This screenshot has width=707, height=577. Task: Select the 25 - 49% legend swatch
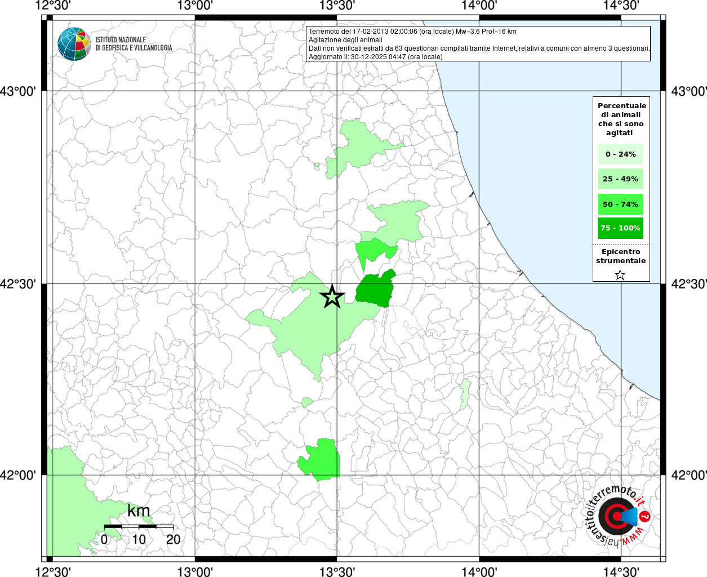(621, 179)
